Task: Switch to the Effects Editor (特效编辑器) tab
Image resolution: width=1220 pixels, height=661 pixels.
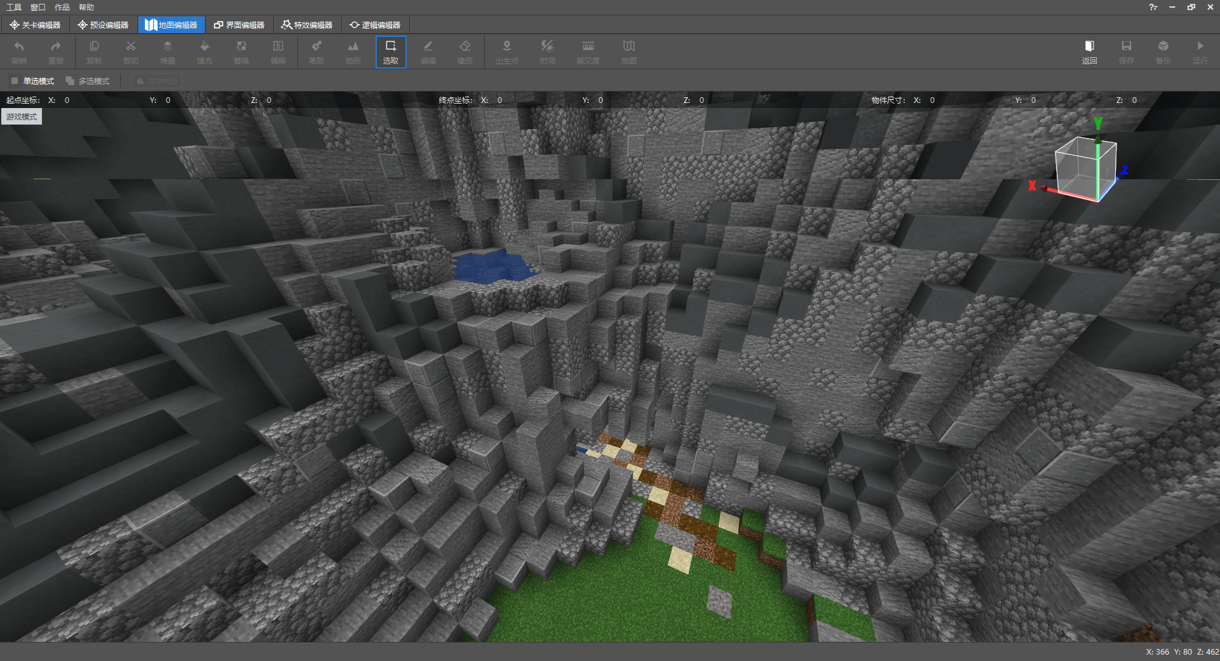Action: pos(307,25)
